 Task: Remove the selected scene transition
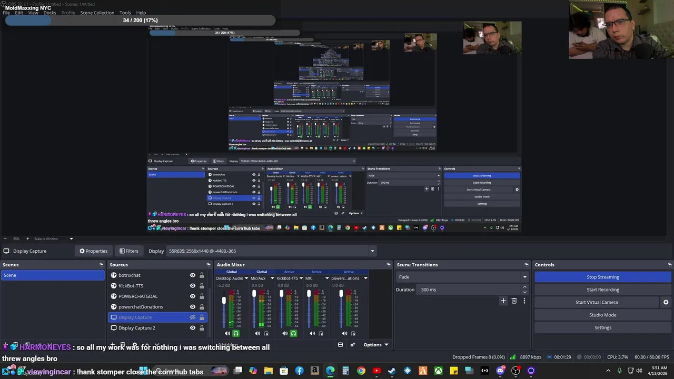tap(514, 301)
